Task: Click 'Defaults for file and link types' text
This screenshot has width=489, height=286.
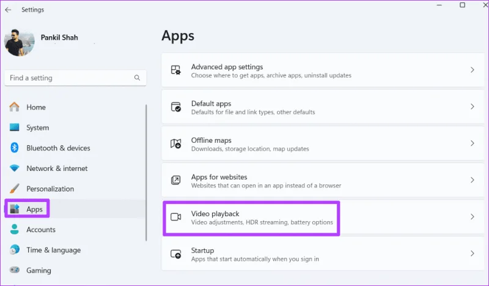Action: [253, 112]
